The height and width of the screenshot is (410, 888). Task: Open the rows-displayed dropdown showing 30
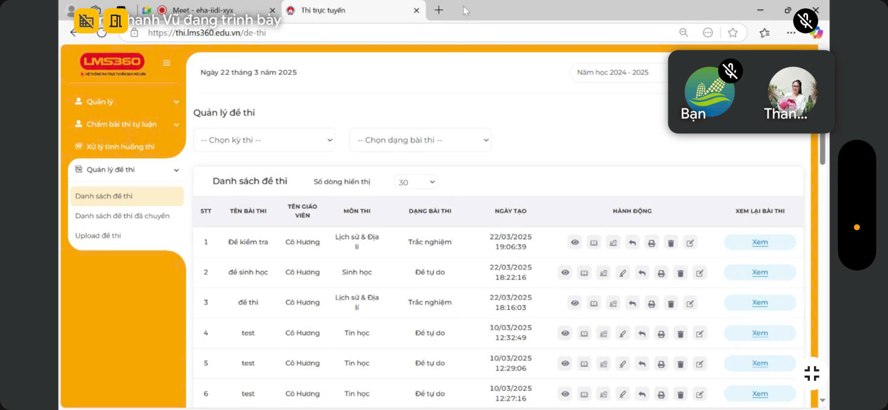(x=416, y=182)
